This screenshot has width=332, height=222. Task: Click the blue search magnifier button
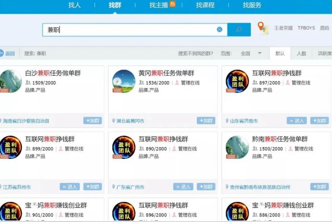[x=239, y=30]
